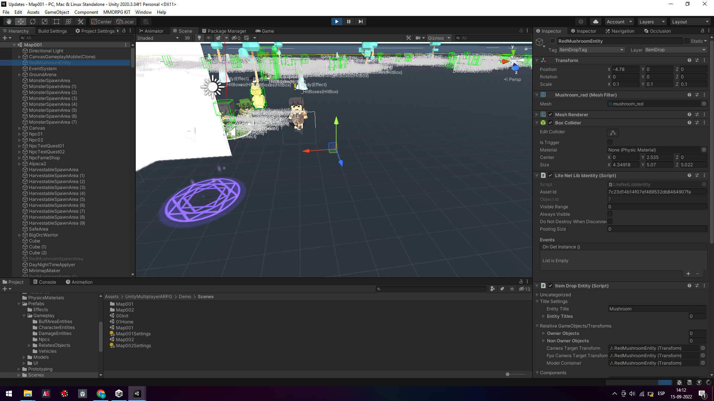
Task: Toggle Local handle rotation button
Action: click(125, 22)
